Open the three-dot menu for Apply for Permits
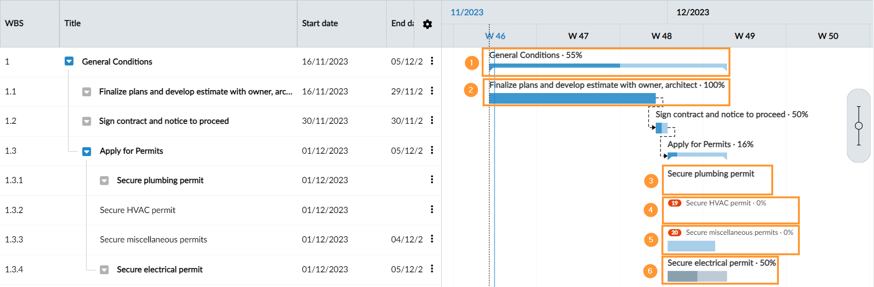This screenshot has width=874, height=287. click(432, 150)
